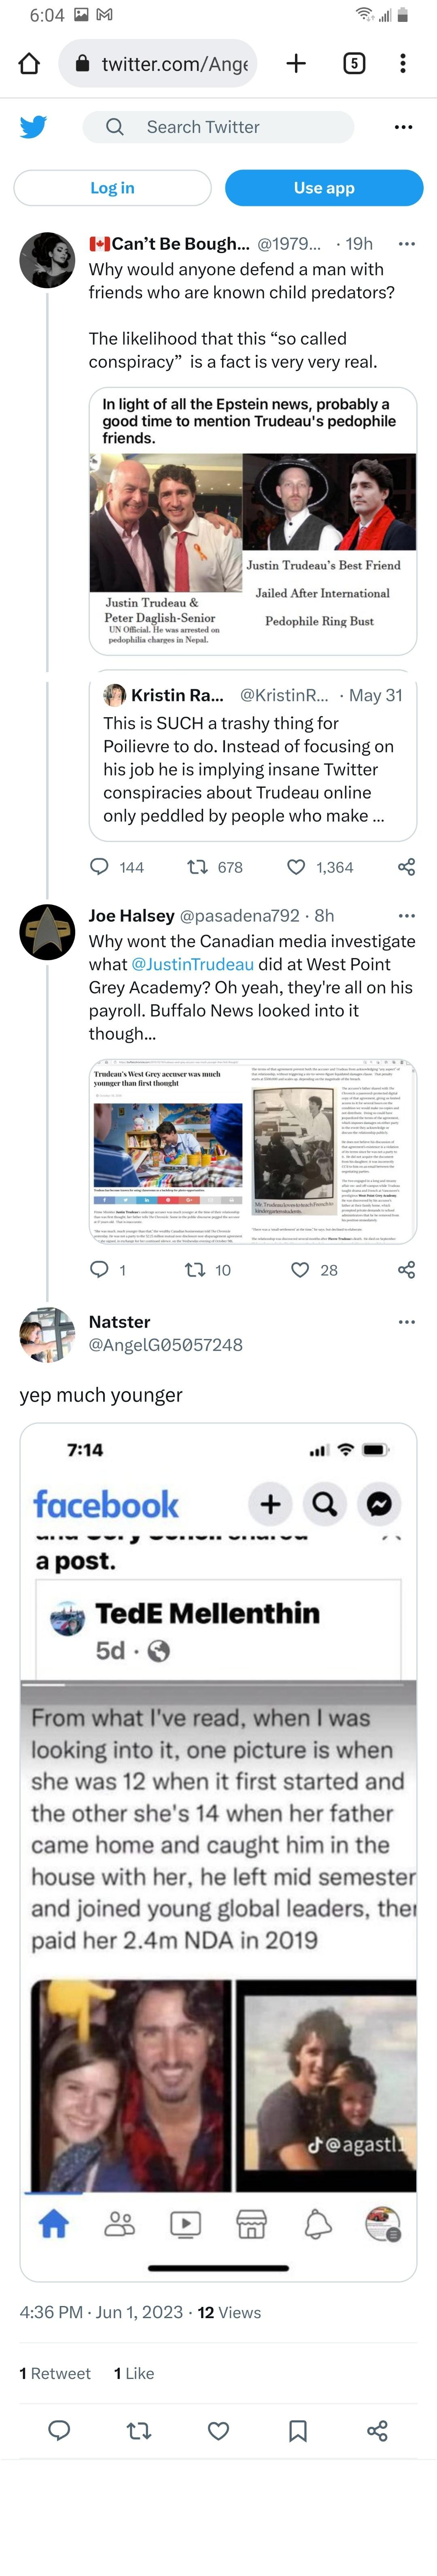Open the quoted Kristin Ra... tweet
The image size is (437, 2576).
[252, 760]
